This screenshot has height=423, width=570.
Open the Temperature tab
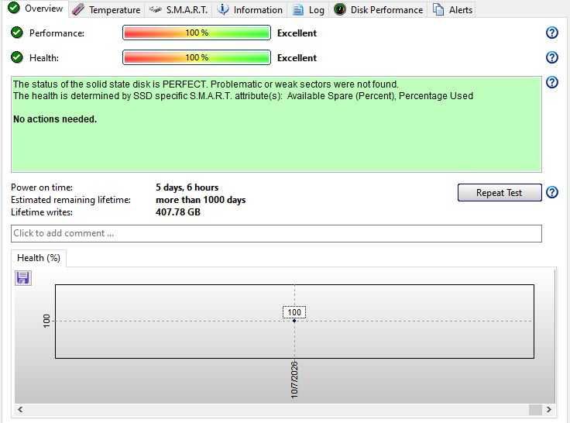point(106,10)
